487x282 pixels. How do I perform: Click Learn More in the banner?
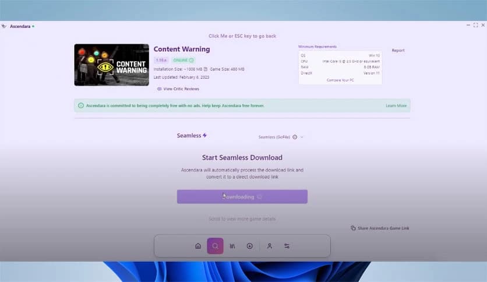click(396, 105)
